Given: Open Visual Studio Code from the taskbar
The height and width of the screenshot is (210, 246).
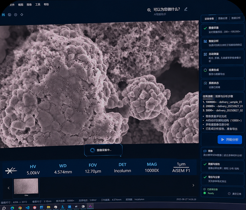Looking at the screenshot, I should (27, 208).
